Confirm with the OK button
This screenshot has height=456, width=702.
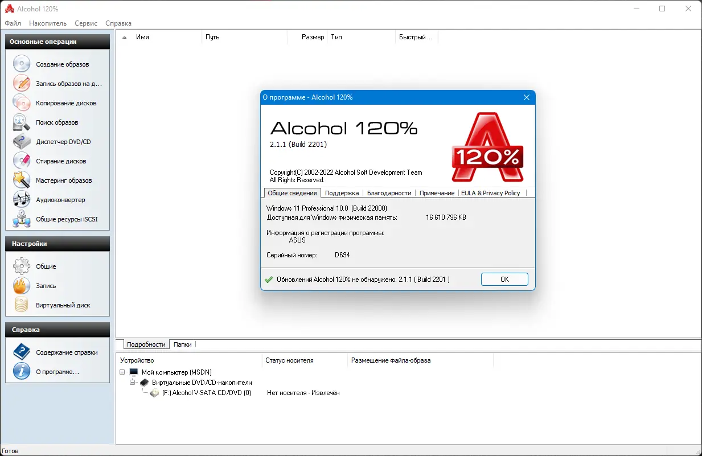[x=504, y=280]
